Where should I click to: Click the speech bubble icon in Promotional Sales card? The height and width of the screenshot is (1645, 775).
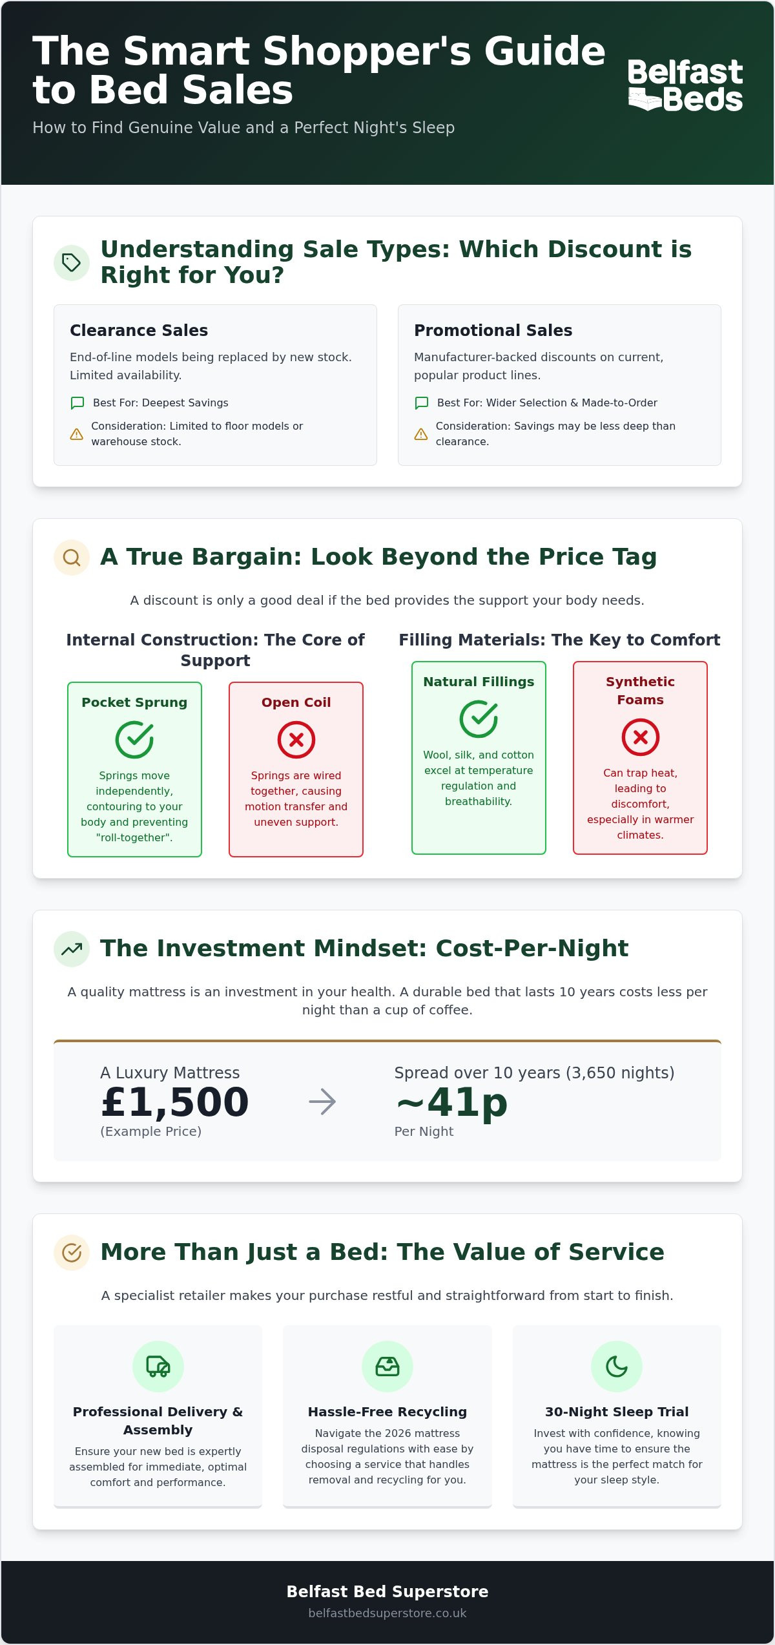[x=421, y=403]
